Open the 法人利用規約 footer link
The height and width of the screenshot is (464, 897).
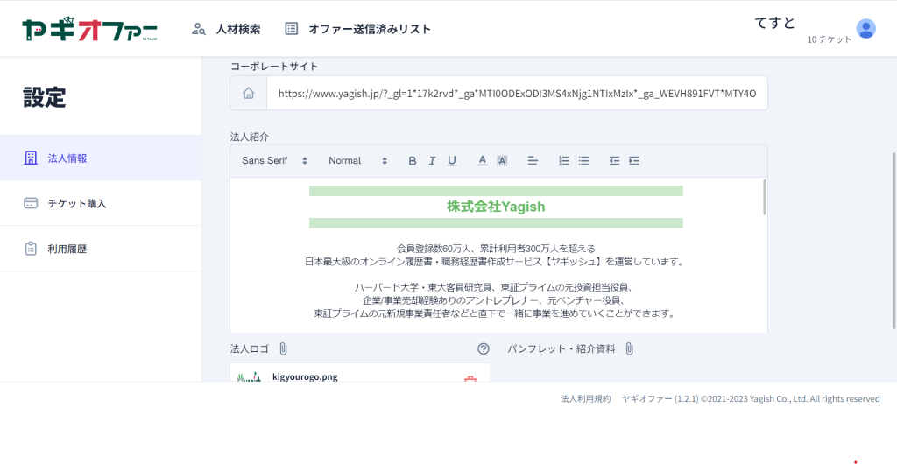click(585, 399)
